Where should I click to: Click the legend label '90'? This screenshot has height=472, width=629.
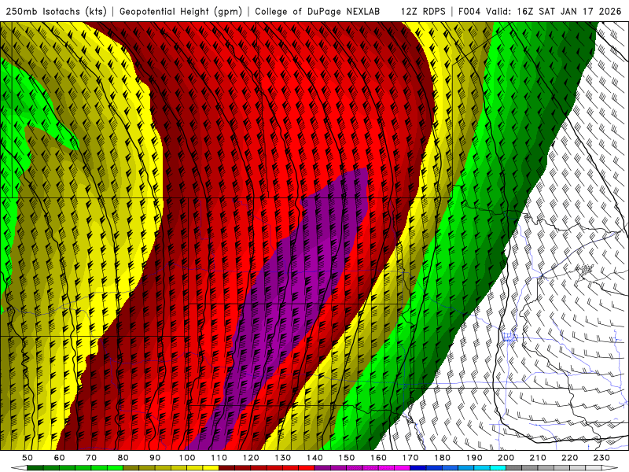(x=155, y=458)
